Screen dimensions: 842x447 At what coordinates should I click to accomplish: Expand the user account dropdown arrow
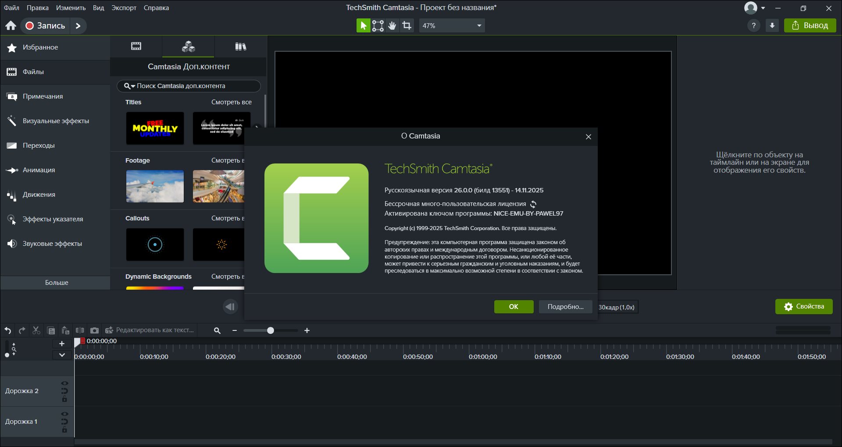coord(763,8)
